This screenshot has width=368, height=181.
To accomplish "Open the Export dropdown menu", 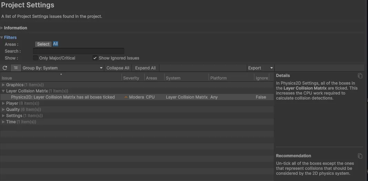I will [x=261, y=68].
